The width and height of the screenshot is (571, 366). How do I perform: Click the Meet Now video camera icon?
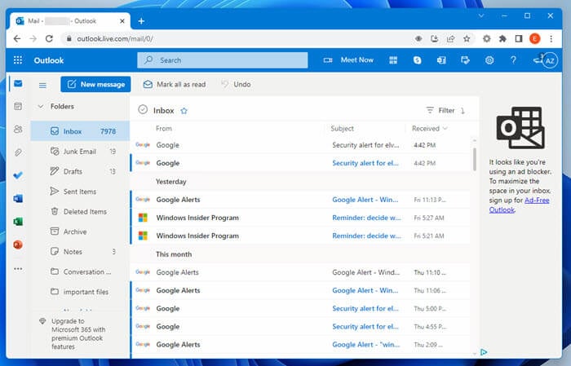(x=328, y=60)
